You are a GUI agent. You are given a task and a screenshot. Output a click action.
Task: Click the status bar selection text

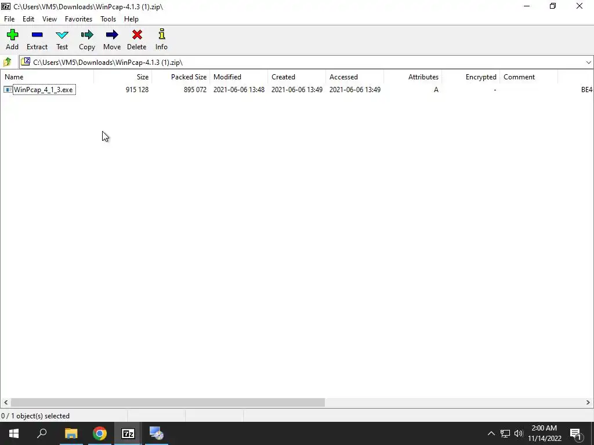(x=35, y=416)
